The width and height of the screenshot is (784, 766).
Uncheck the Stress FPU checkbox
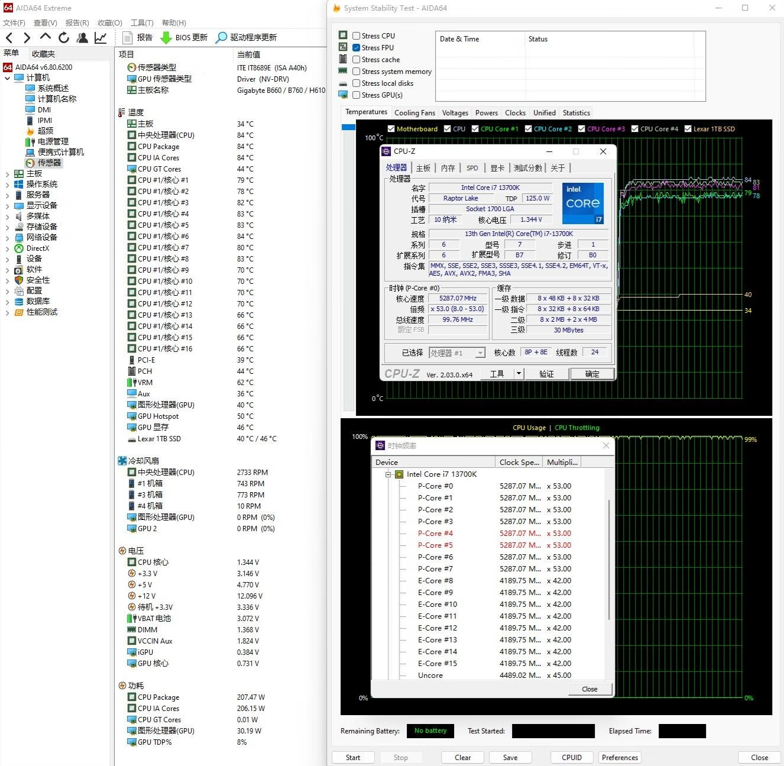click(x=356, y=47)
